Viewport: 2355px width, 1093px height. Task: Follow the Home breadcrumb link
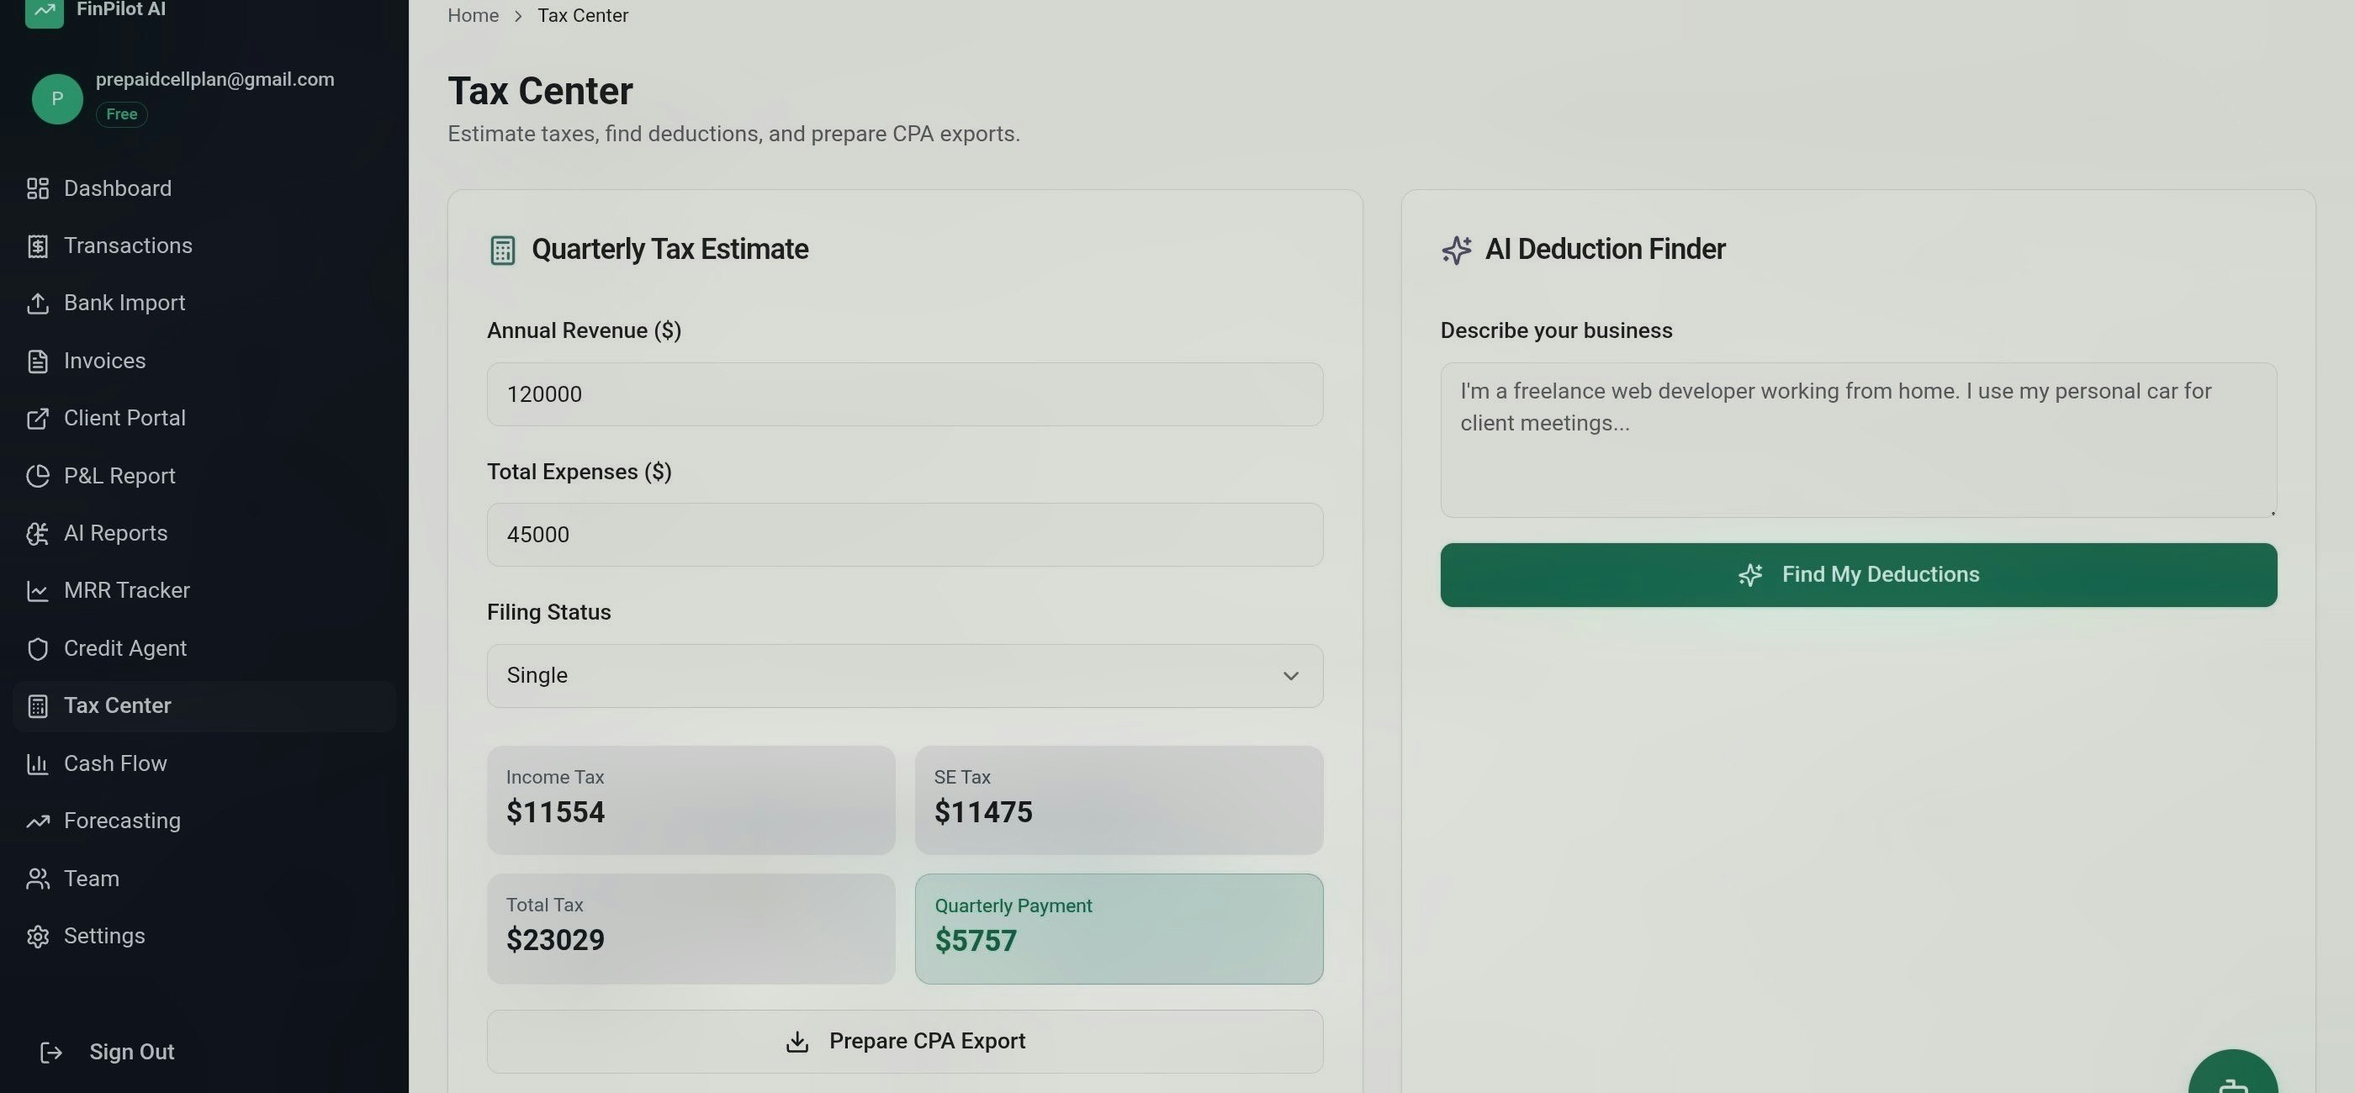coord(473,15)
